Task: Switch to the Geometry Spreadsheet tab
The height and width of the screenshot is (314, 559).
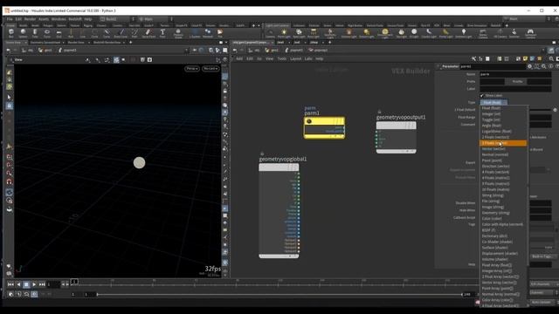Action: point(45,43)
